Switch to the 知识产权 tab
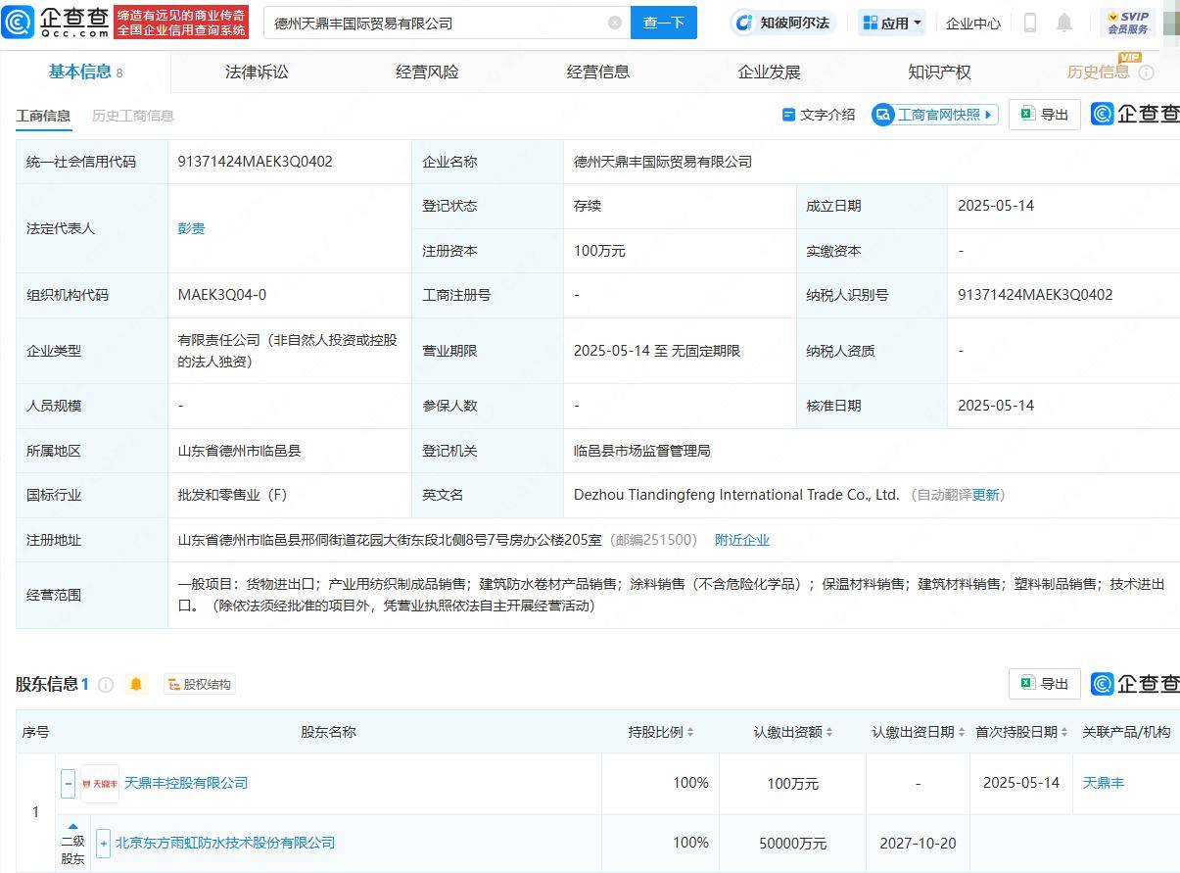 [x=939, y=72]
